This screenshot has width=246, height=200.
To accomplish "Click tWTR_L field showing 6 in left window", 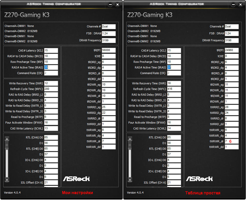I will pyautogui.click(x=51, y=105).
